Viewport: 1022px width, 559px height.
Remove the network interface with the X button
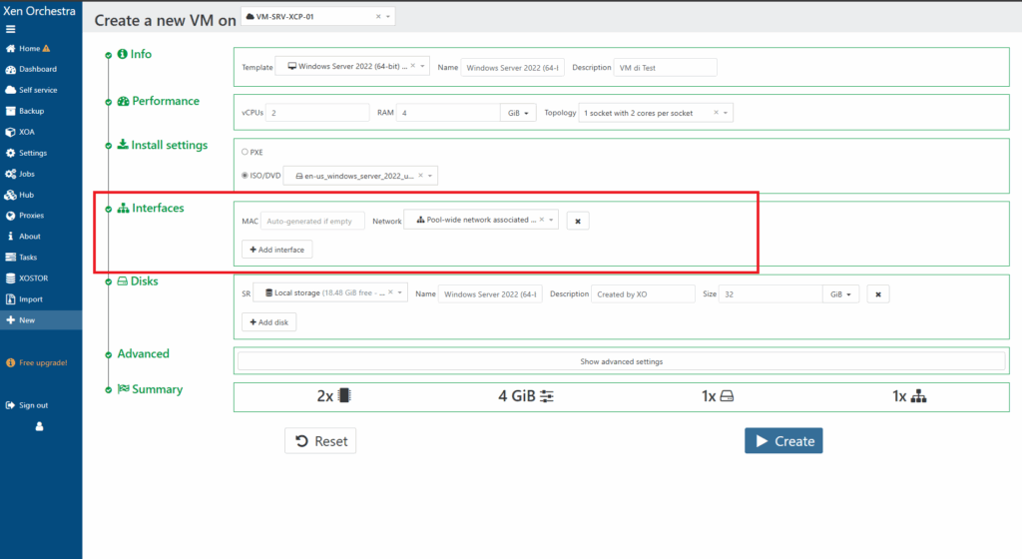click(x=577, y=221)
